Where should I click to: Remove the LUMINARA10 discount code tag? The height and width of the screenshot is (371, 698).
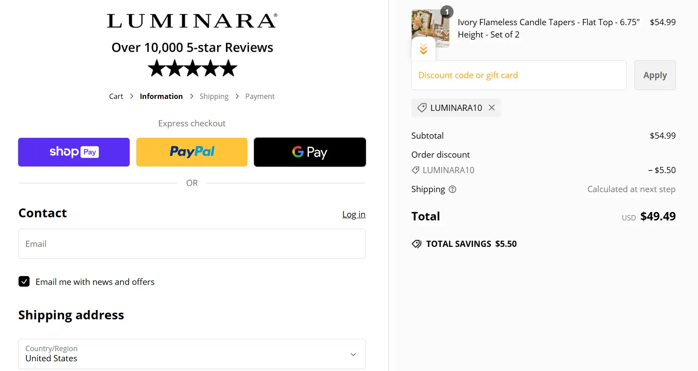[x=492, y=108]
